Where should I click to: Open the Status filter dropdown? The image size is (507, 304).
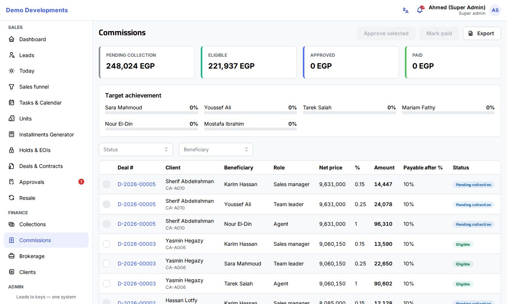(x=136, y=149)
